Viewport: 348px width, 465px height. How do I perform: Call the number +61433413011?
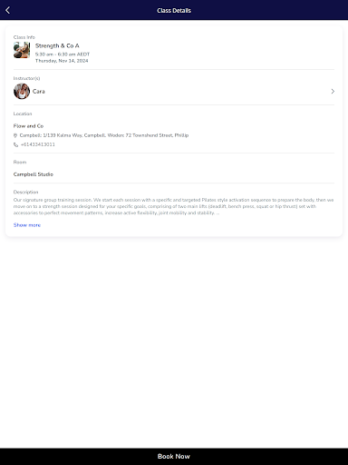38,144
